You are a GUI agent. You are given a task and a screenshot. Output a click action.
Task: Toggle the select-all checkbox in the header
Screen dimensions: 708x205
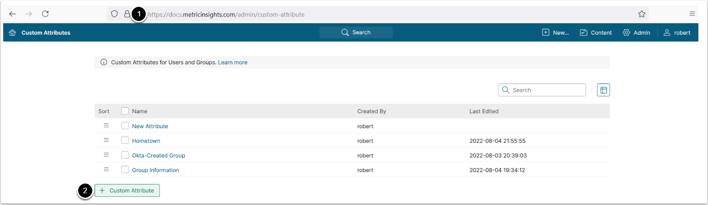125,111
